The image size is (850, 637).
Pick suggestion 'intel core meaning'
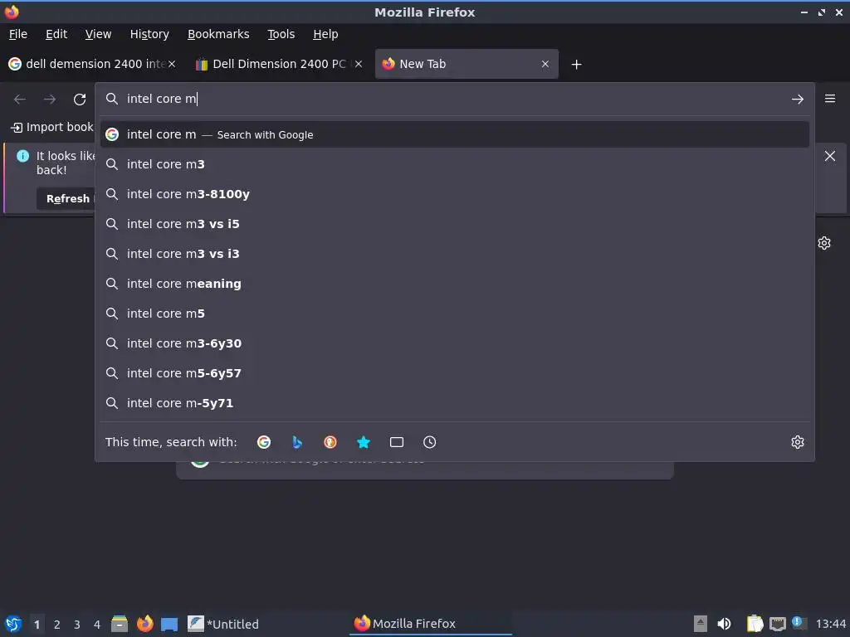[454, 284]
